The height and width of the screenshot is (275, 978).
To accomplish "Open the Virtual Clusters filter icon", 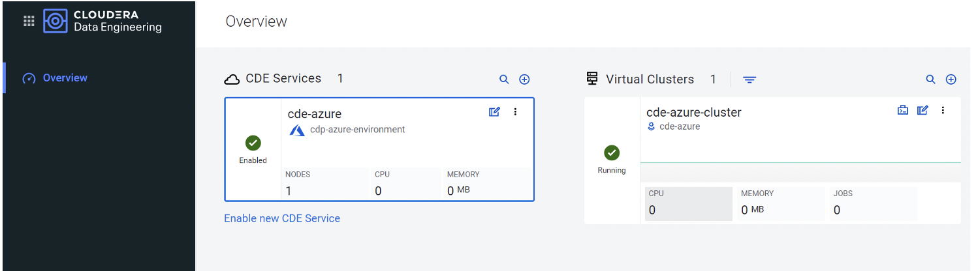I will (x=749, y=80).
